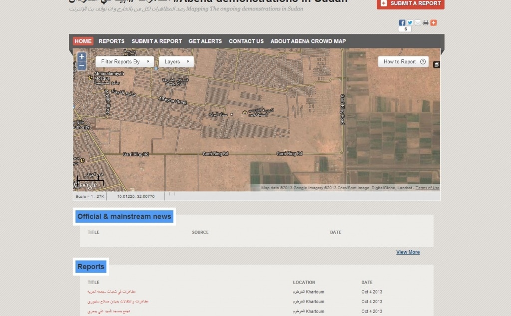Open the orange plus share icon
This screenshot has height=316, width=511.
pos(433,23)
